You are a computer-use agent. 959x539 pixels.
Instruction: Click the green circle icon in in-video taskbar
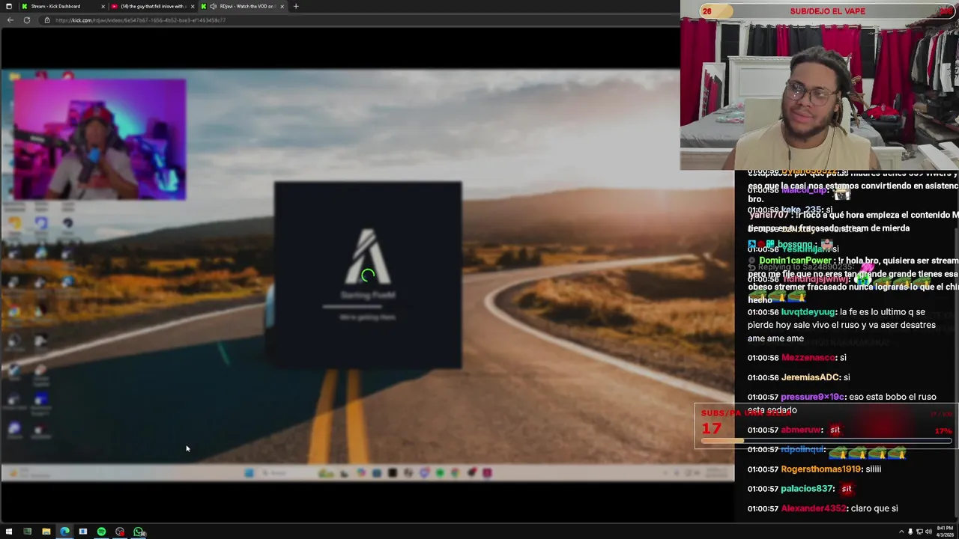click(440, 473)
